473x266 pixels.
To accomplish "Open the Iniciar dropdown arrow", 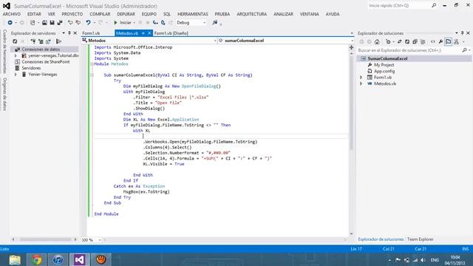I will click(134, 23).
